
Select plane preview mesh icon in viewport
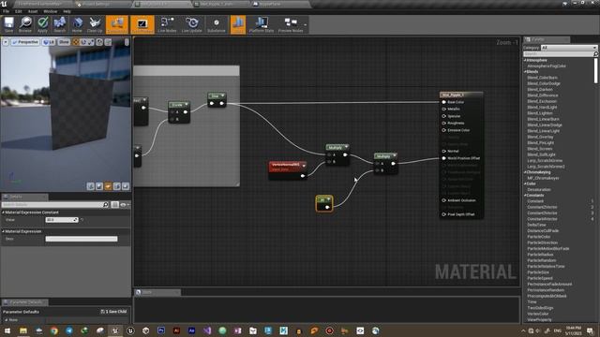pos(109,186)
